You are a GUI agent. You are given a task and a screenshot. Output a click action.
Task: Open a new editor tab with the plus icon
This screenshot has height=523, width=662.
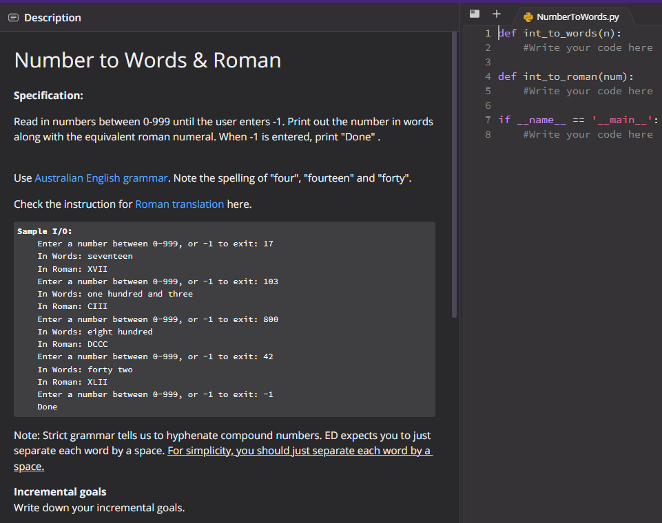click(x=496, y=13)
